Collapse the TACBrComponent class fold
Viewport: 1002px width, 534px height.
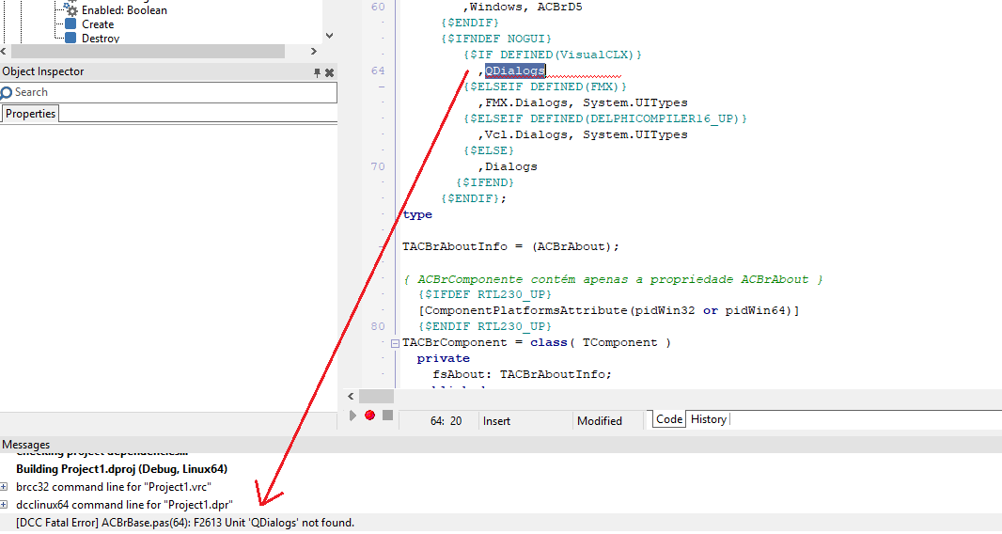pos(395,343)
